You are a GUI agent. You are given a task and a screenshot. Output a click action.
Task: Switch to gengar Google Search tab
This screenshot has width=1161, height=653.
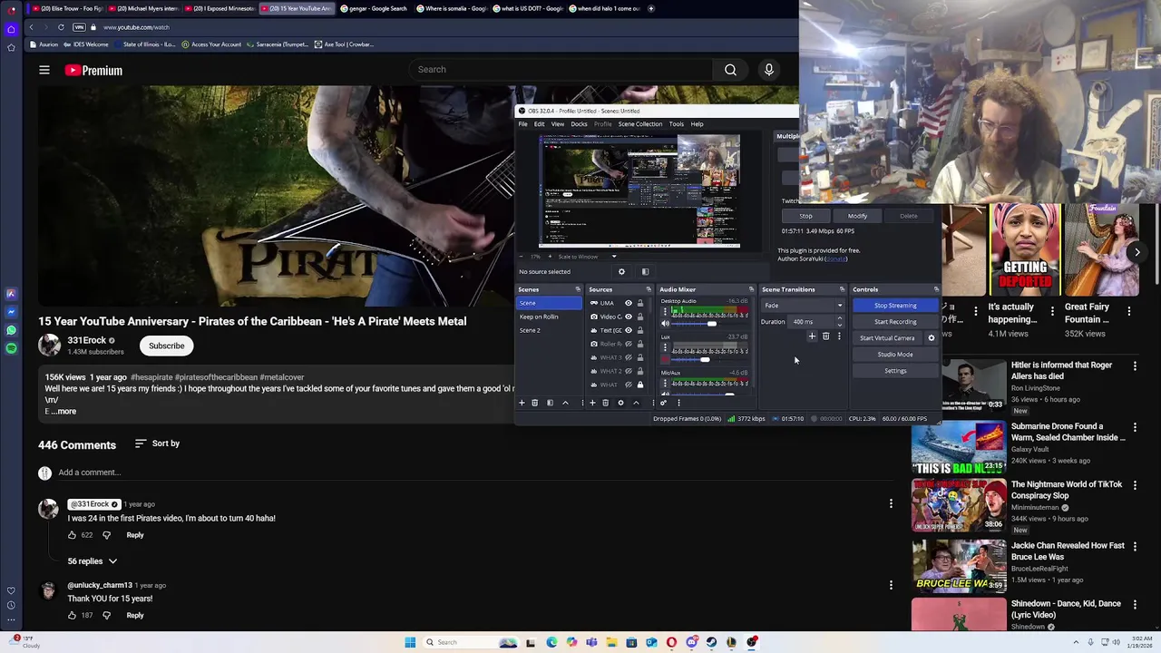coord(373,8)
